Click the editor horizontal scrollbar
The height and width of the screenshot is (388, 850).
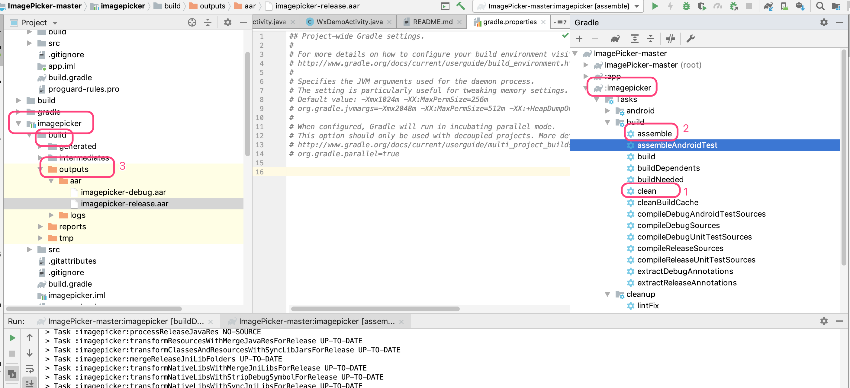tap(375, 309)
